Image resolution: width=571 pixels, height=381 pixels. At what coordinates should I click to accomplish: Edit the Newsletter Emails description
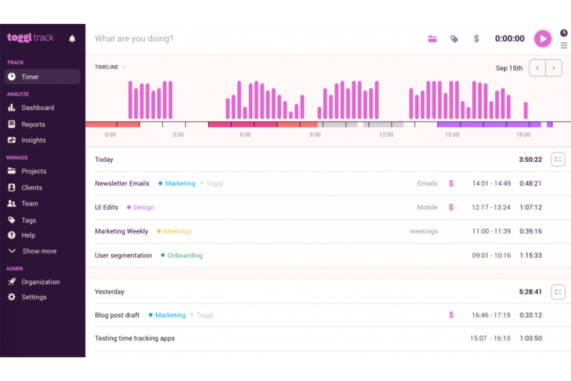pos(122,183)
